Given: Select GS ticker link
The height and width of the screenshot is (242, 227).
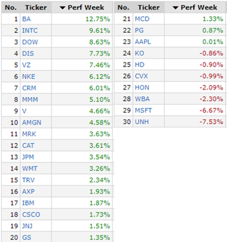Looking at the screenshot, I should click(x=26, y=237).
